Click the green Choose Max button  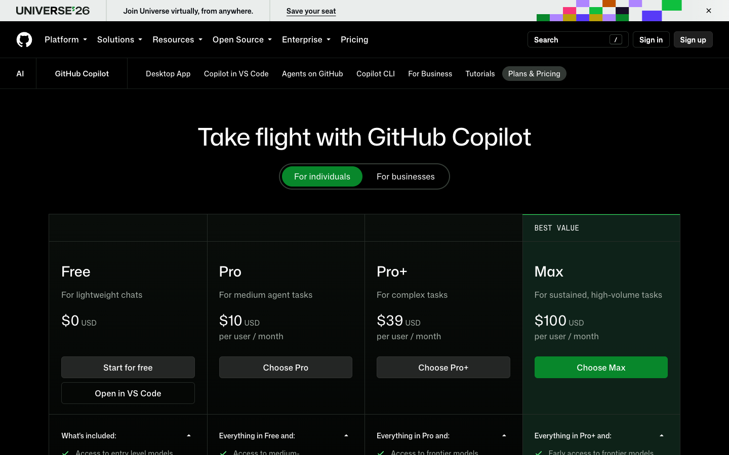pos(601,368)
